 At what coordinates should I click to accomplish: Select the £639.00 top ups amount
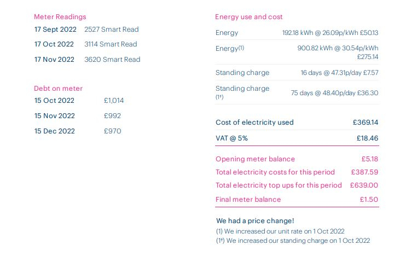(x=364, y=185)
